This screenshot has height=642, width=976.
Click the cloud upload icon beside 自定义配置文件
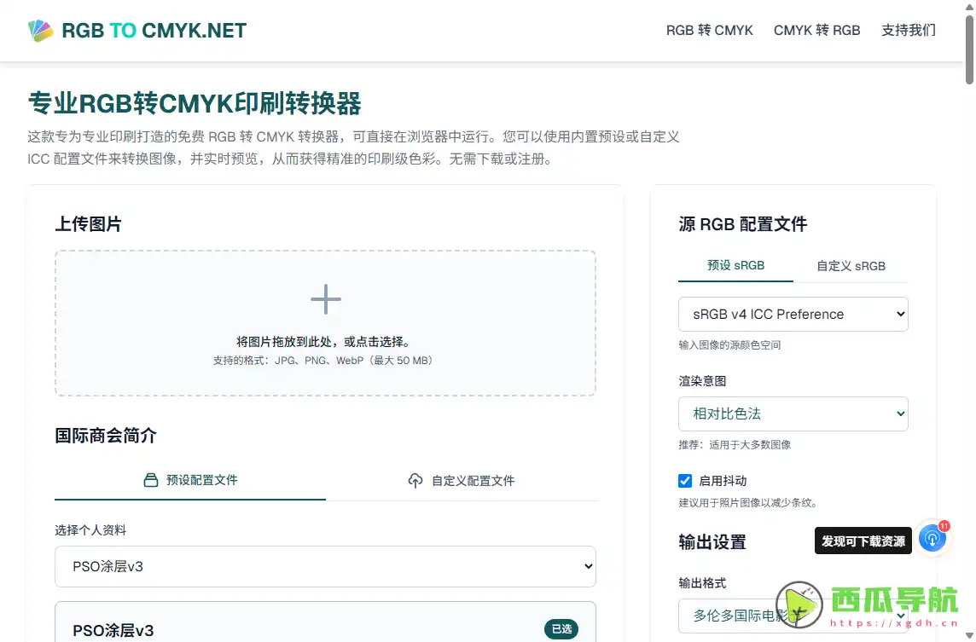click(x=415, y=480)
